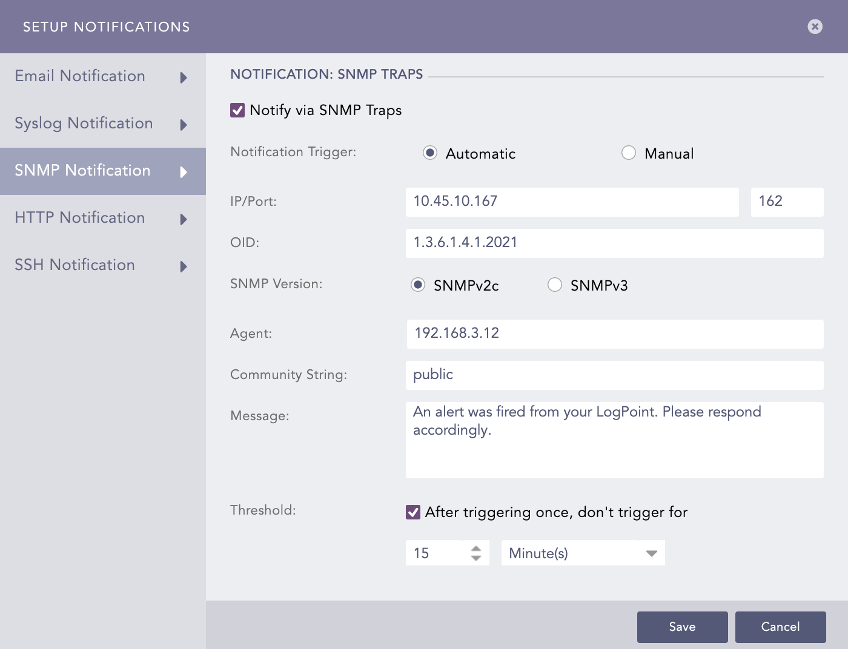
Task: Open the SSH Notification section
Action: (74, 265)
